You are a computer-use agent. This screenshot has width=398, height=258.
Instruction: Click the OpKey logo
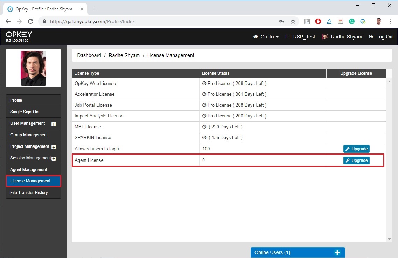pyautogui.click(x=19, y=35)
